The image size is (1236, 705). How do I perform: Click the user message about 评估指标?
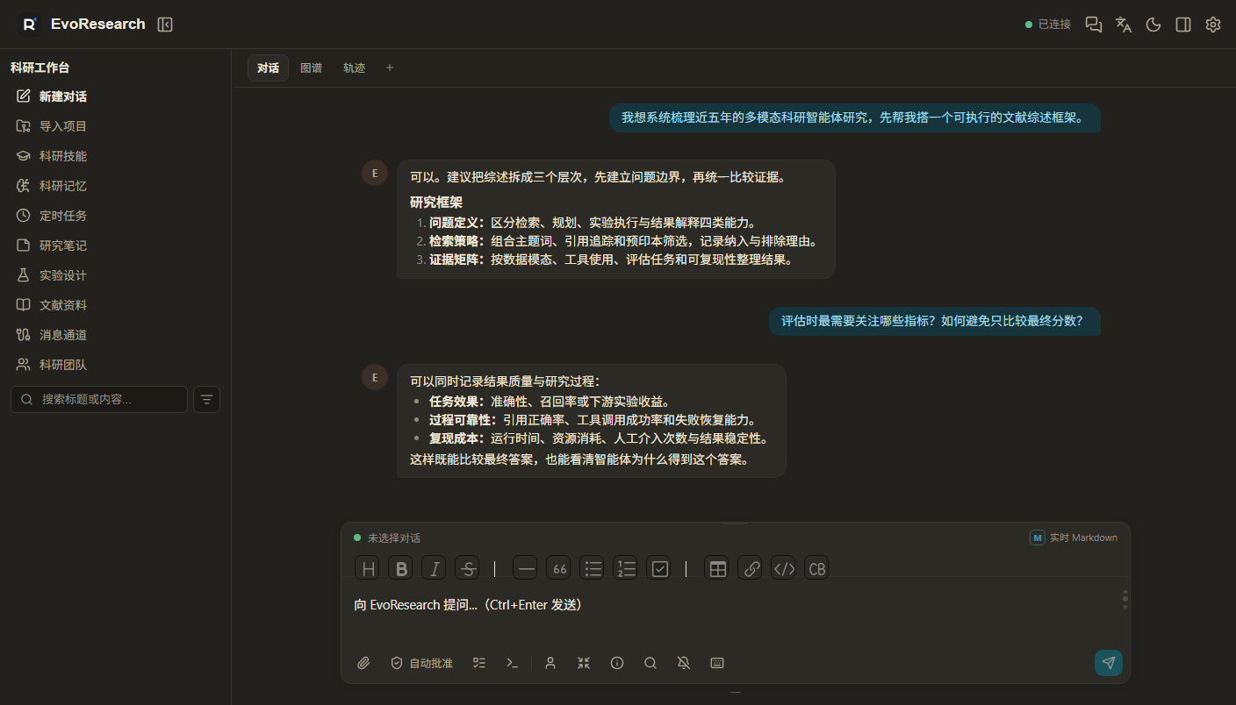[935, 321]
